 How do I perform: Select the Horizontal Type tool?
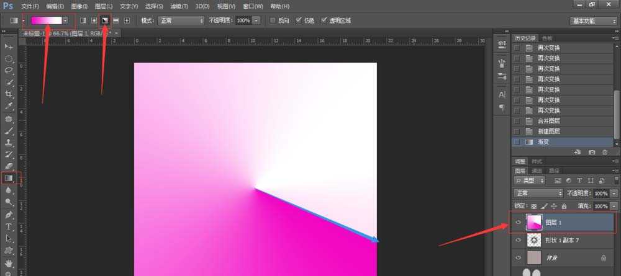coord(9,226)
